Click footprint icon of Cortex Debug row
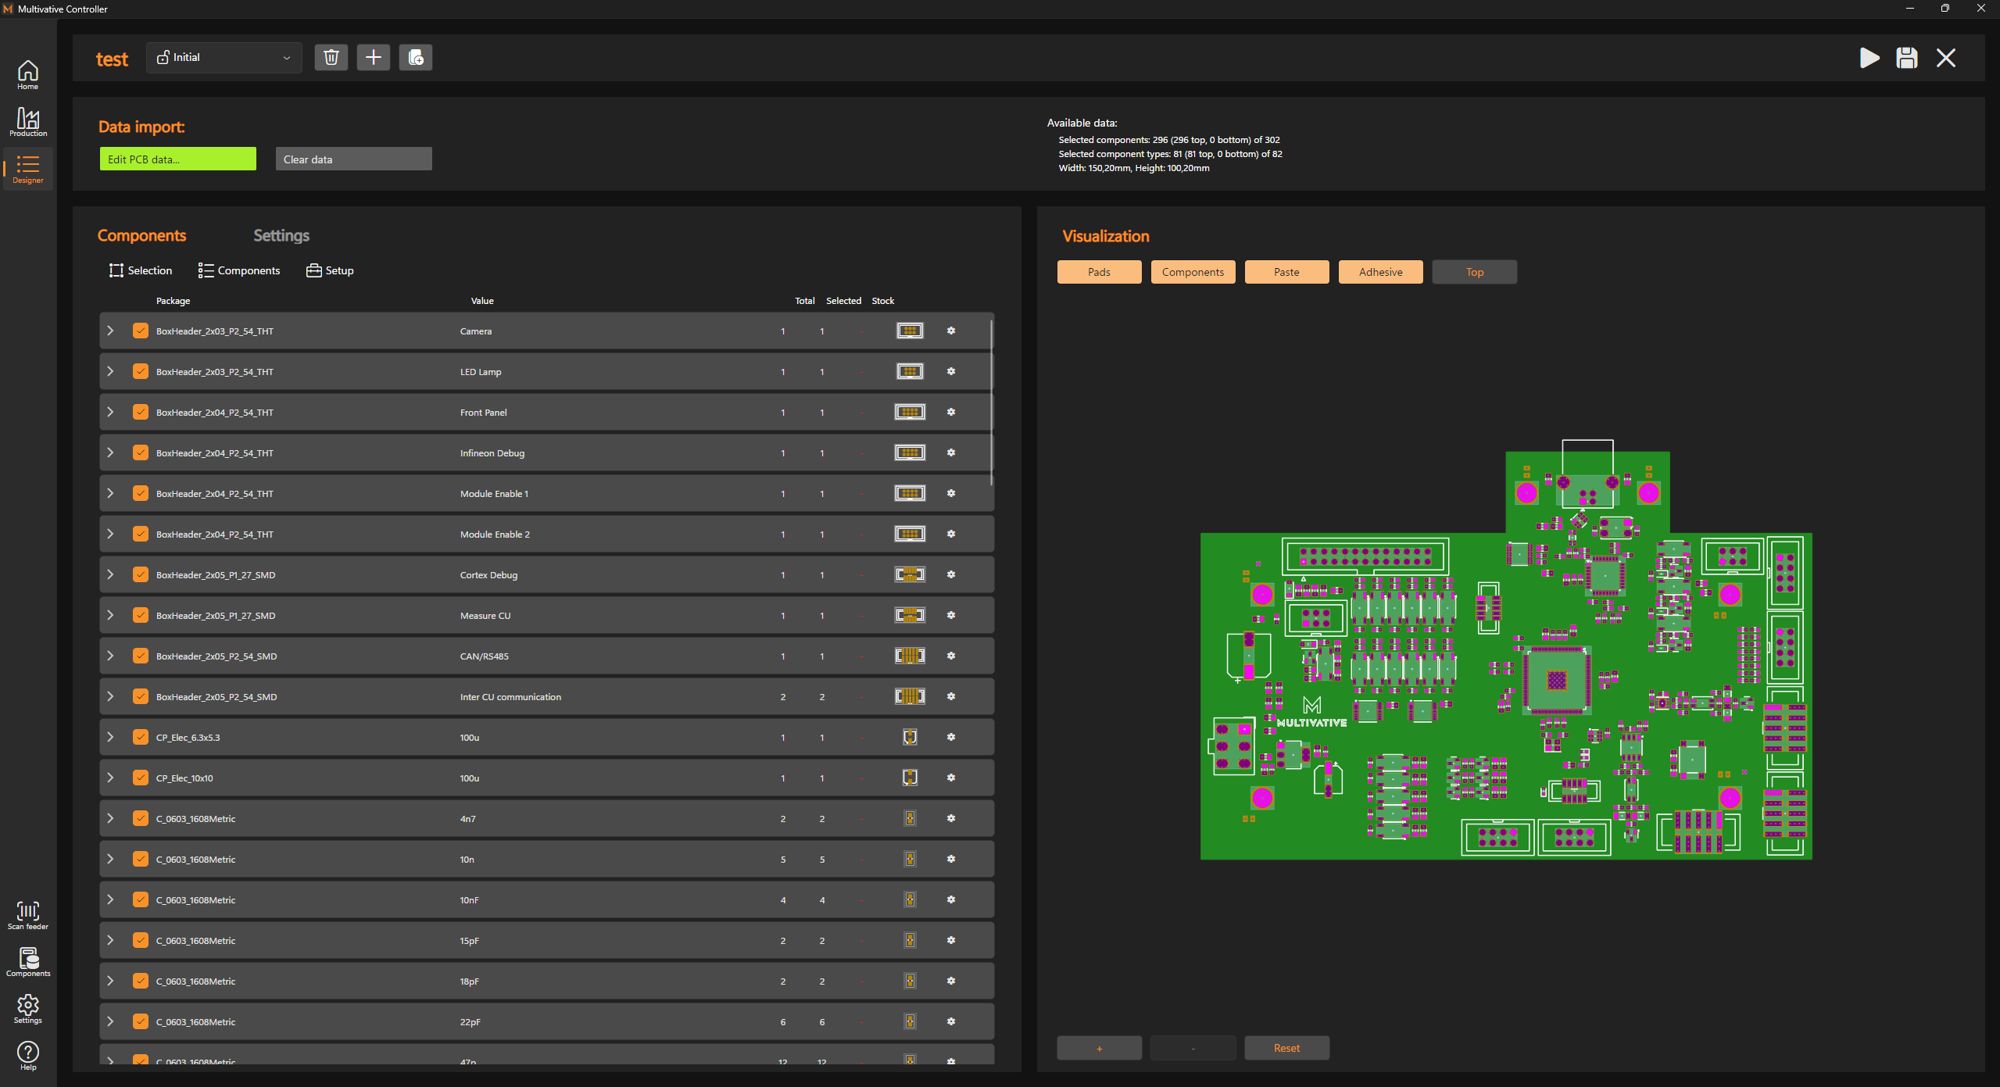The width and height of the screenshot is (2000, 1087). [910, 574]
